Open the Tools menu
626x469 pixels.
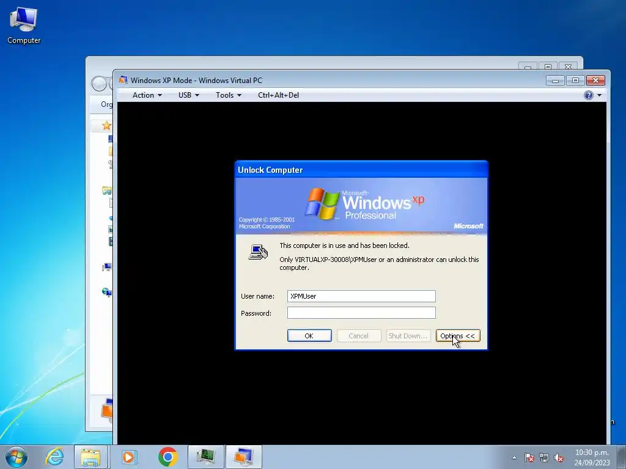pyautogui.click(x=229, y=95)
